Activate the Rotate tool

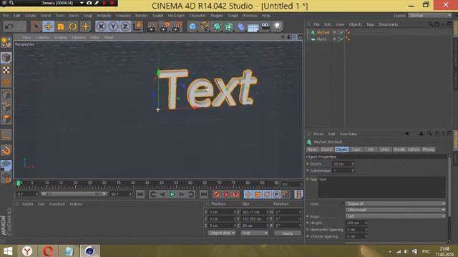[x=73, y=26]
